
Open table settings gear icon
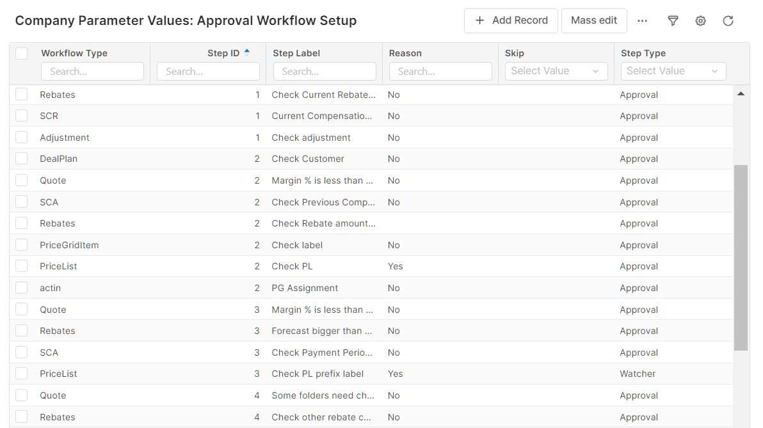(700, 21)
